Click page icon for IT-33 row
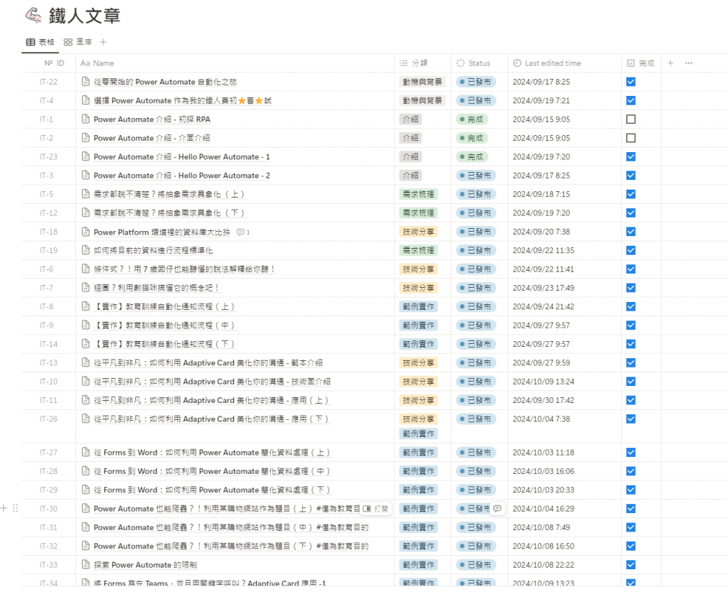Screen dimensions: 728x592 (x=85, y=564)
